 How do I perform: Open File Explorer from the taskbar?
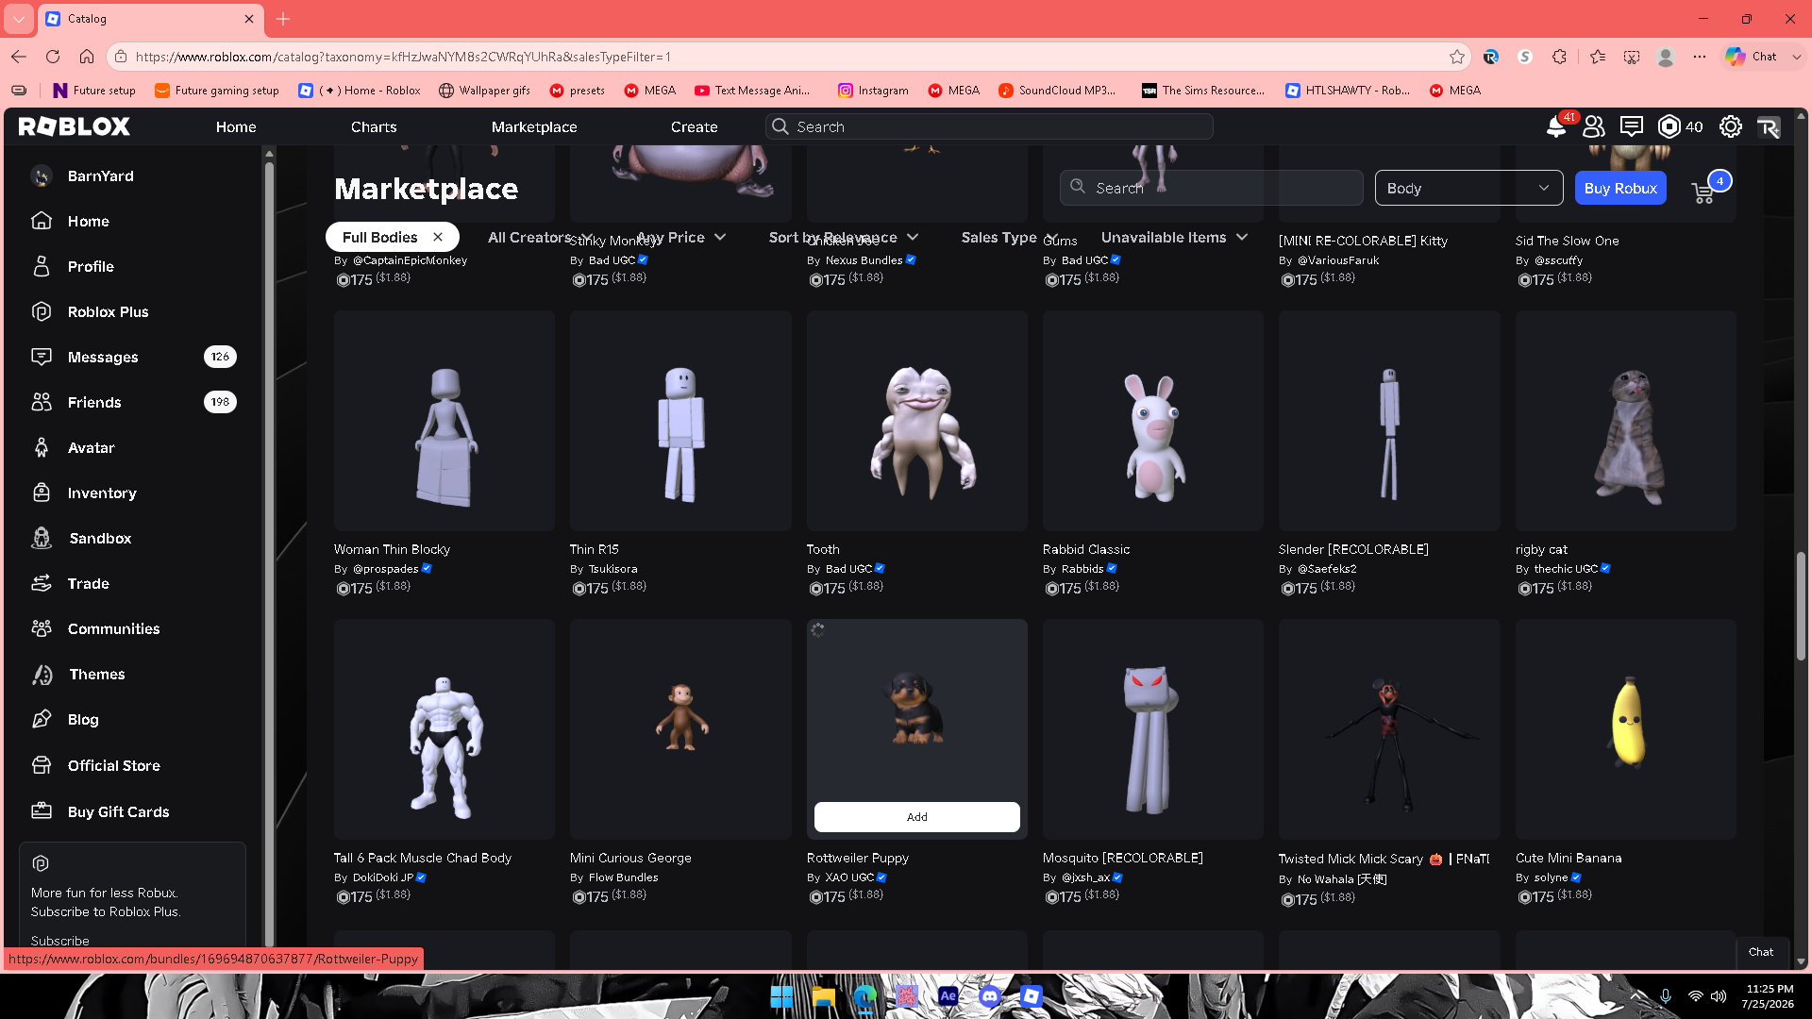click(x=823, y=996)
